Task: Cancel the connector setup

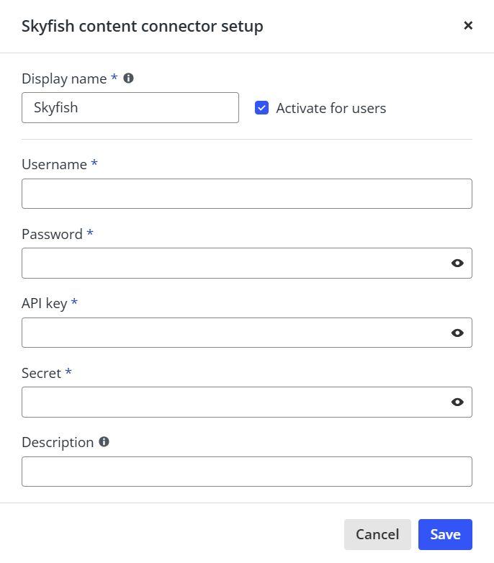Action: click(377, 534)
